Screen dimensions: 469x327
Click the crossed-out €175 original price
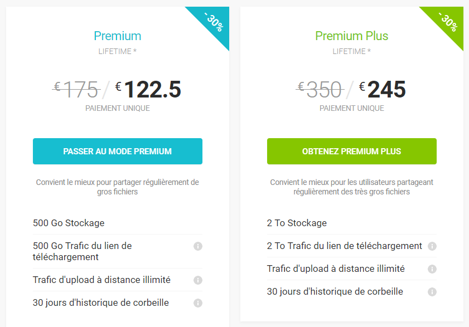tap(76, 89)
